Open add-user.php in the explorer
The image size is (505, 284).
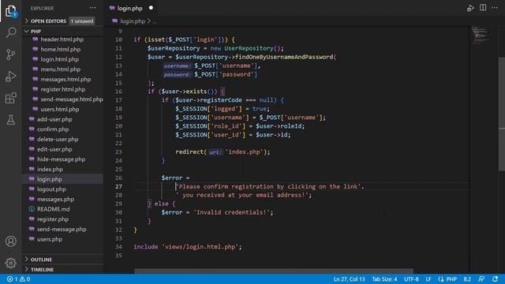[x=54, y=119]
